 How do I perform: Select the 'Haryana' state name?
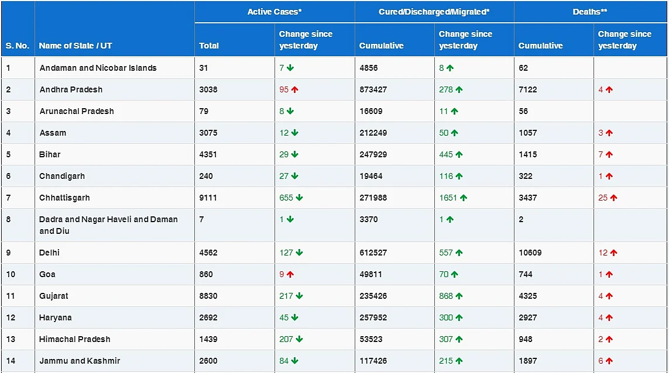click(55, 317)
